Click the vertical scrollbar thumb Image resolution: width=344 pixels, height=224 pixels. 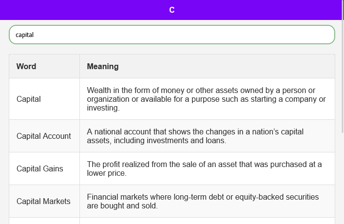coord(342,73)
